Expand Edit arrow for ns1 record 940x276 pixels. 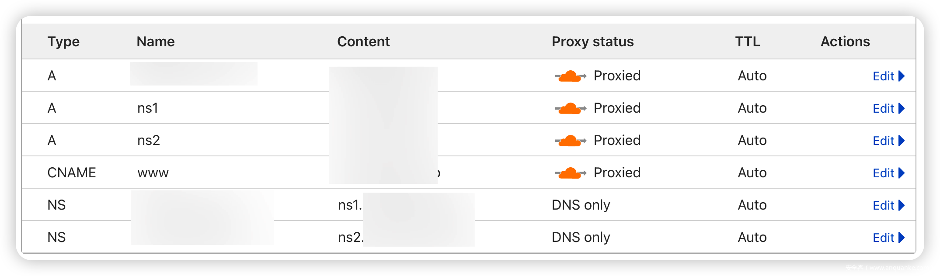pos(902,108)
